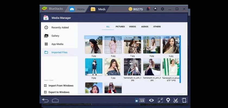Click the 7.jpg file name
228x108 pixels.
132,56
